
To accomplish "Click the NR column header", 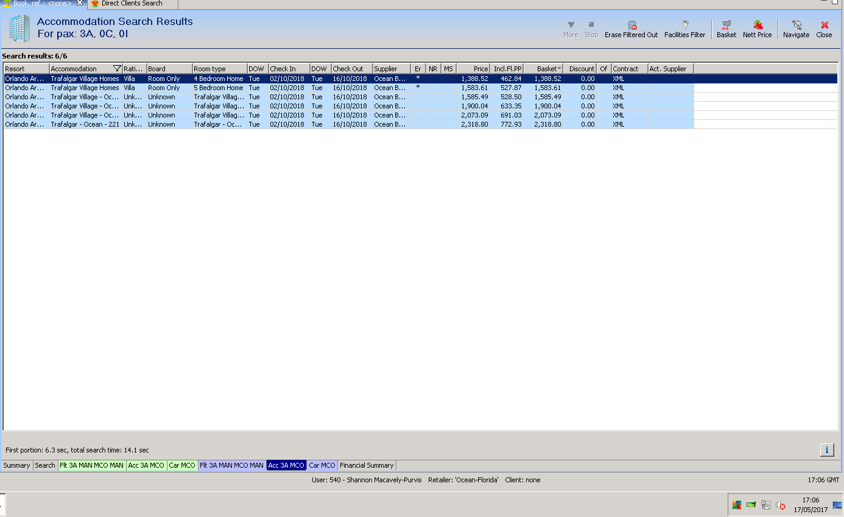I will click(x=433, y=69).
